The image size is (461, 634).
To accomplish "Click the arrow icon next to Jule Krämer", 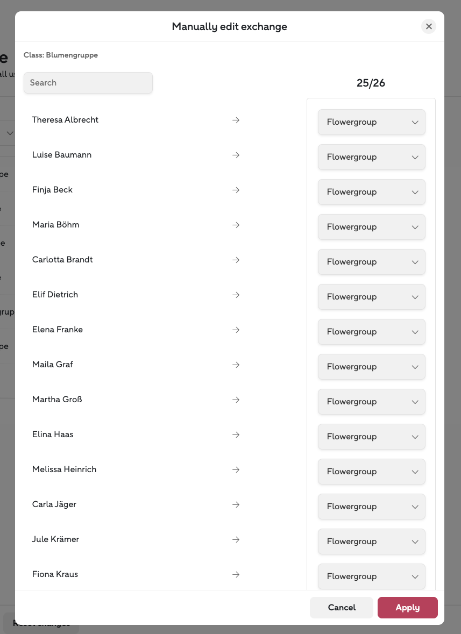I will pos(236,539).
